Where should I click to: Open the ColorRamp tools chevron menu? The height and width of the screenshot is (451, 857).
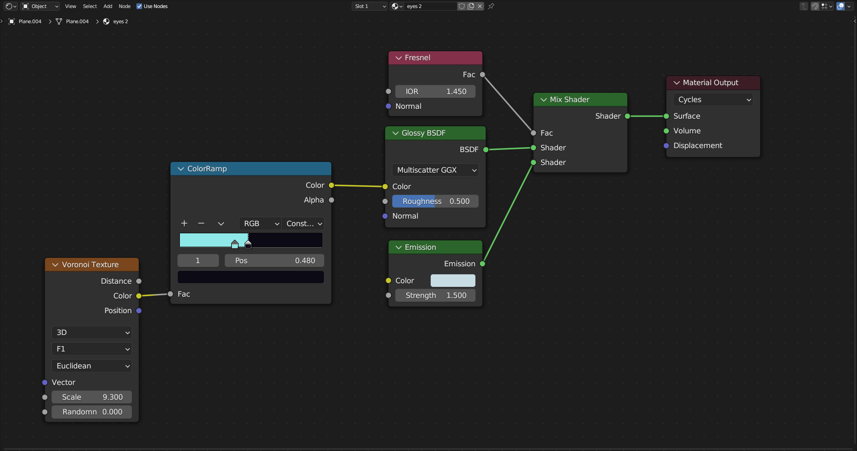pyautogui.click(x=221, y=223)
